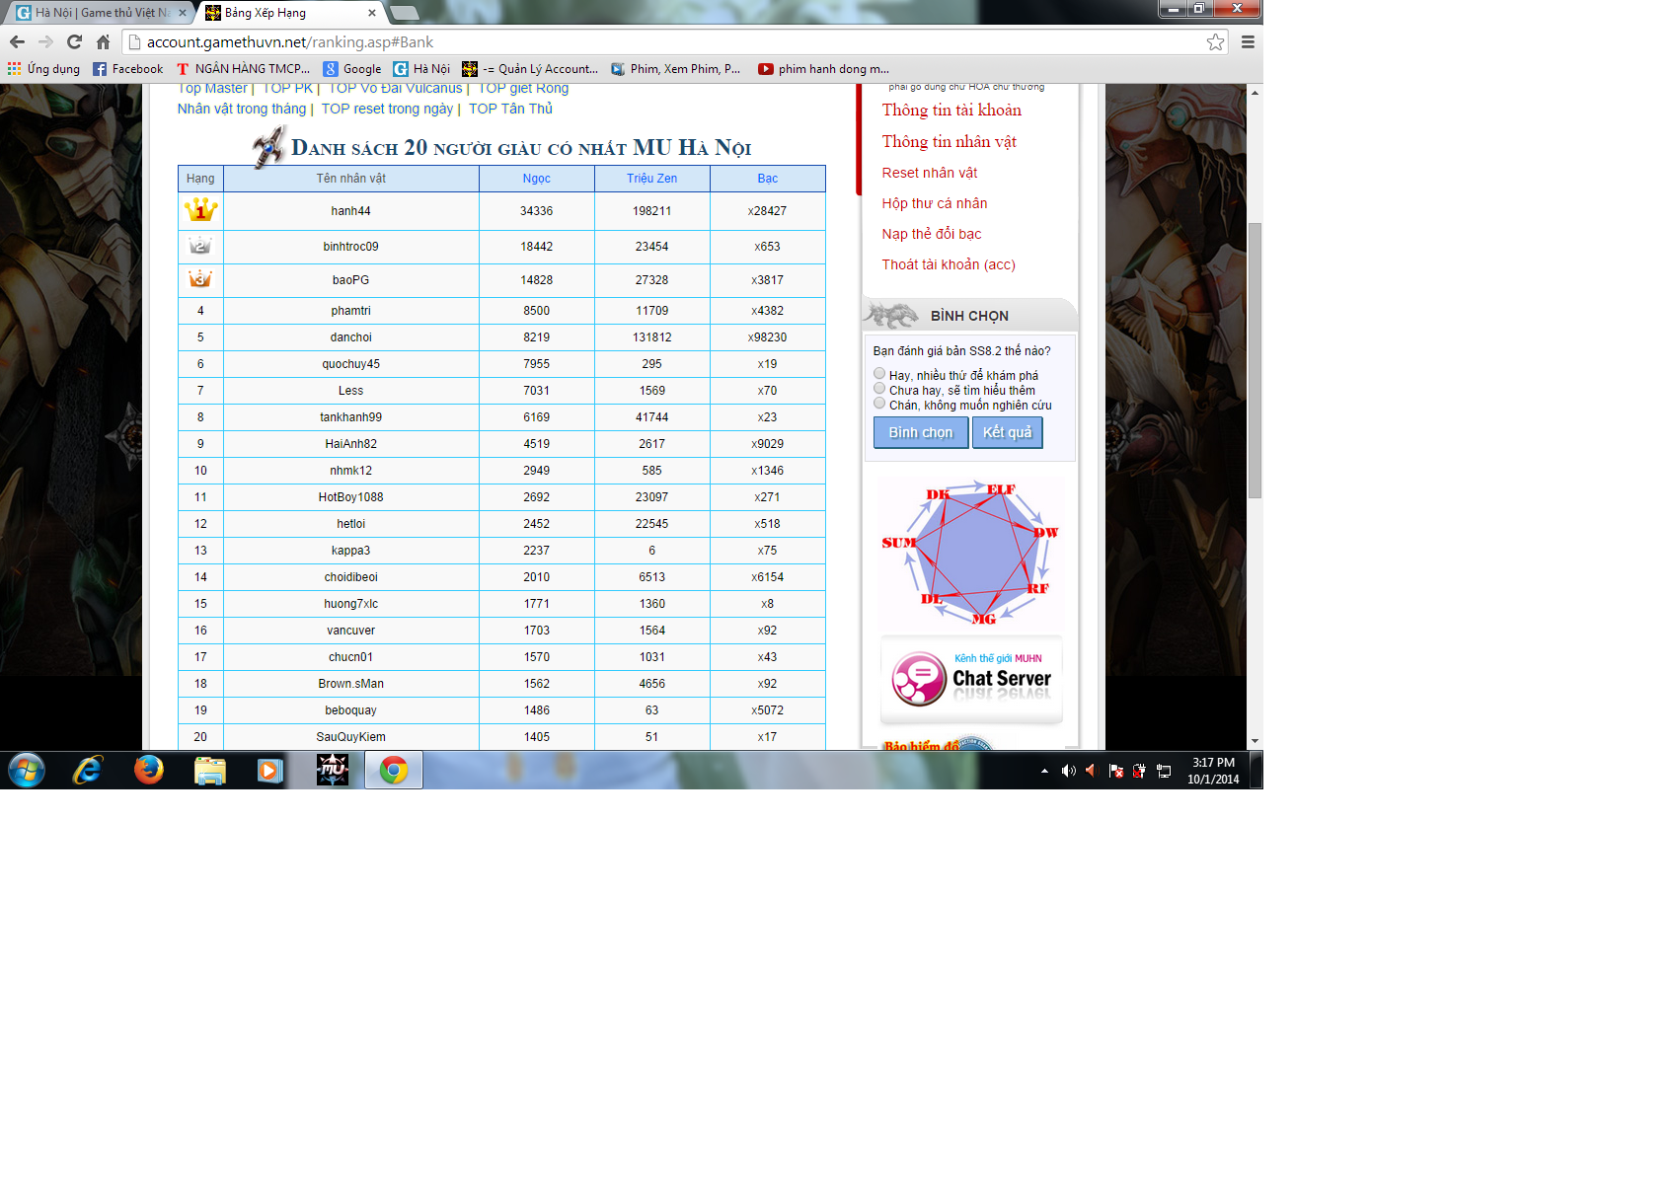Click the Triệu Zen column header
This screenshot has width=1674, height=1192.
click(x=652, y=179)
